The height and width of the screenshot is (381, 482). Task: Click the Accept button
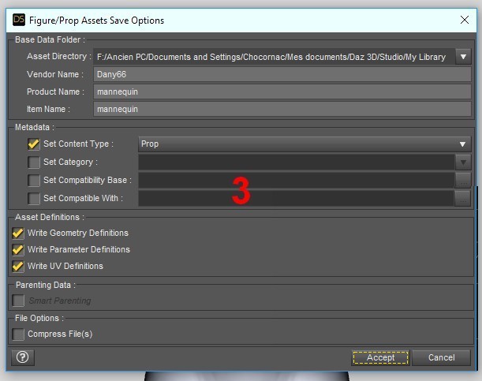pos(380,357)
